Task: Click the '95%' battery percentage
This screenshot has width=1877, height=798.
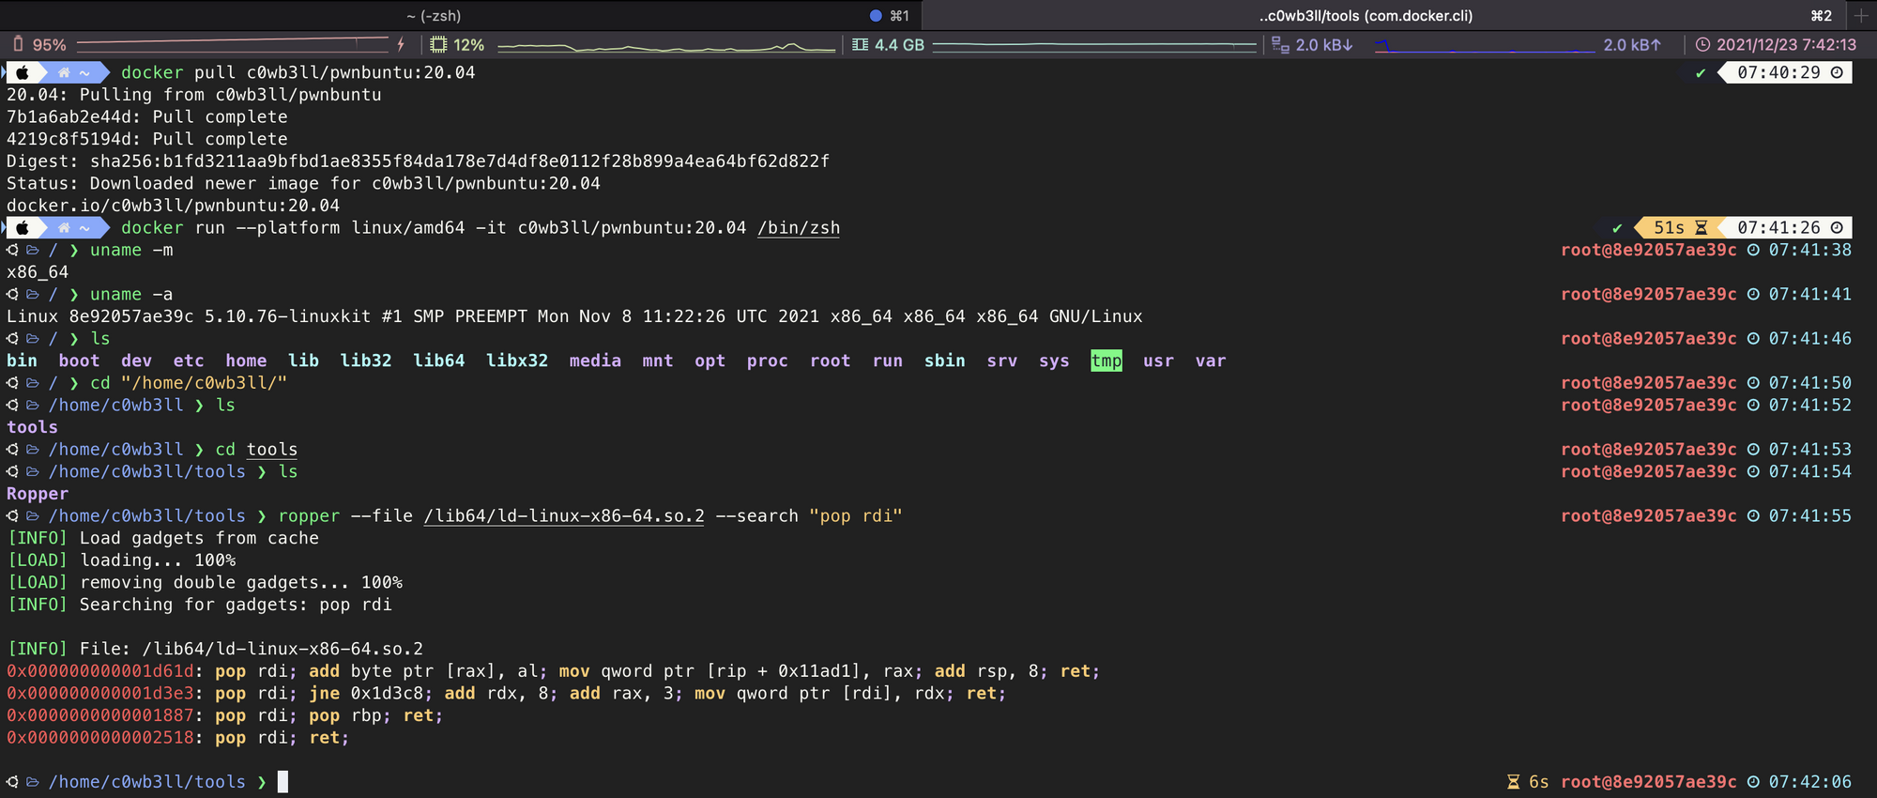Action: [50, 44]
